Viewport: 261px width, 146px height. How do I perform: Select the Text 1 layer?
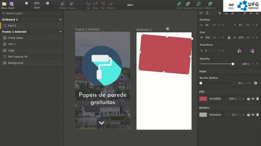(32, 44)
